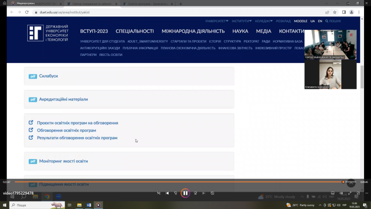This screenshot has width=371, height=209.
Task: Open the browser side panel icon
Action: tap(344, 12)
